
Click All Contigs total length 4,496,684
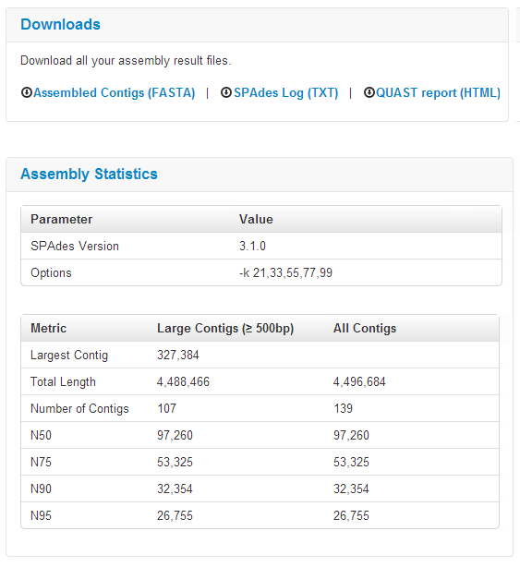pyautogui.click(x=359, y=382)
